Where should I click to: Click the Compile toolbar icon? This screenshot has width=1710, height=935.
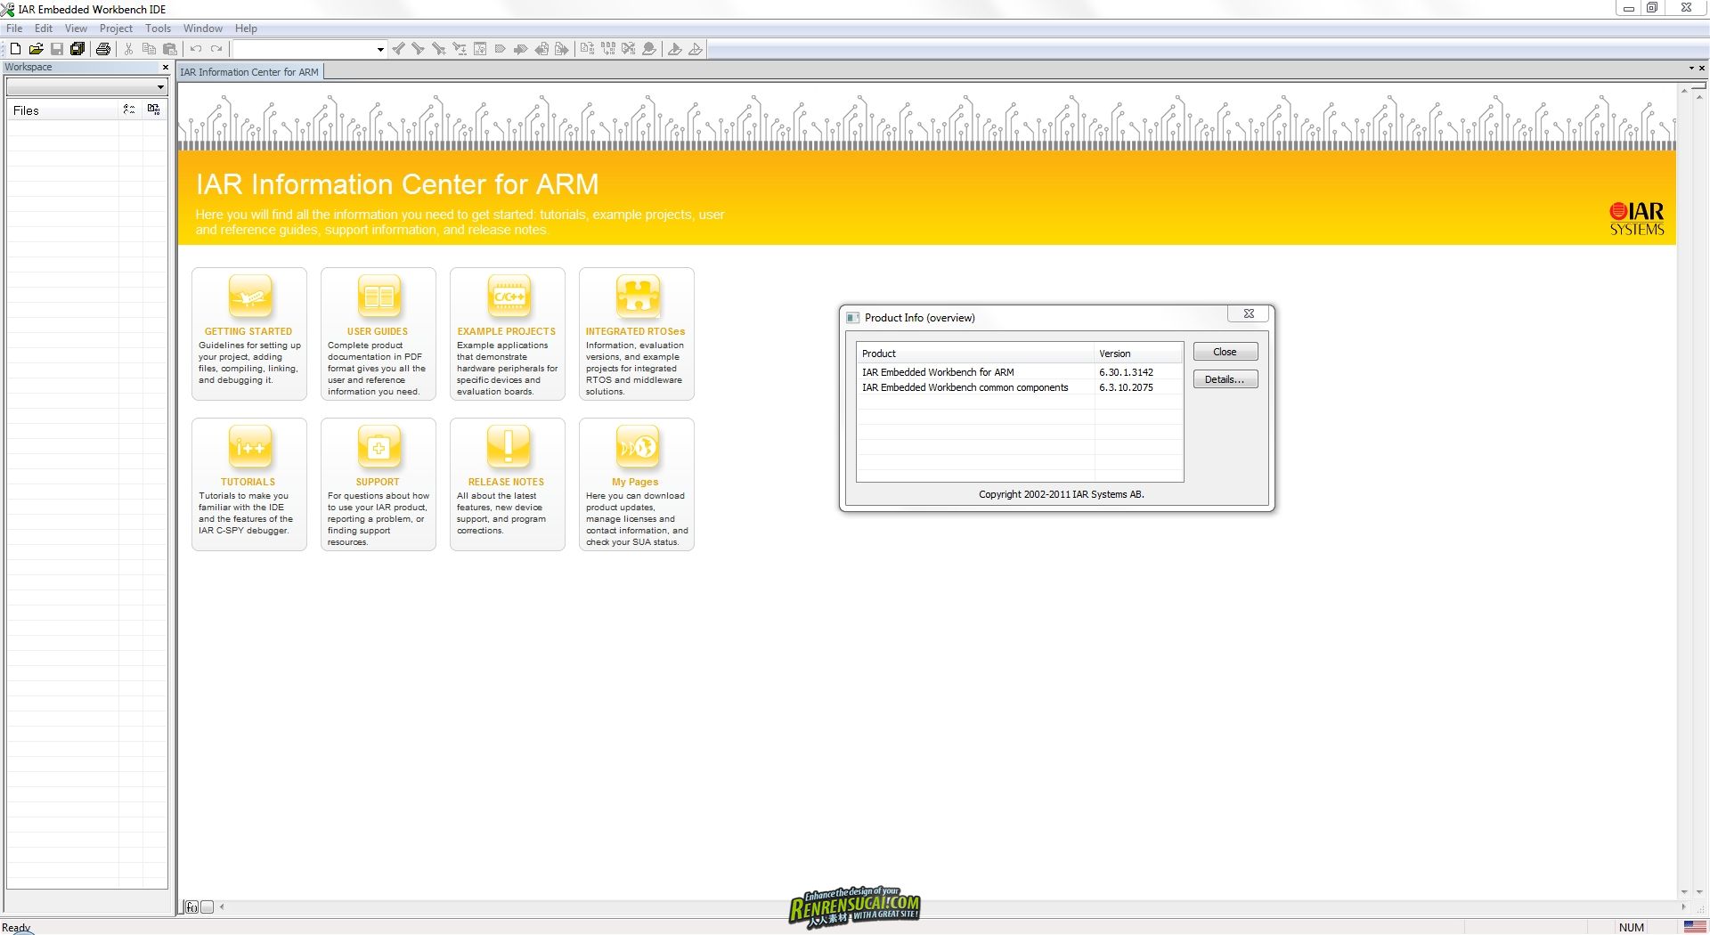coord(587,49)
